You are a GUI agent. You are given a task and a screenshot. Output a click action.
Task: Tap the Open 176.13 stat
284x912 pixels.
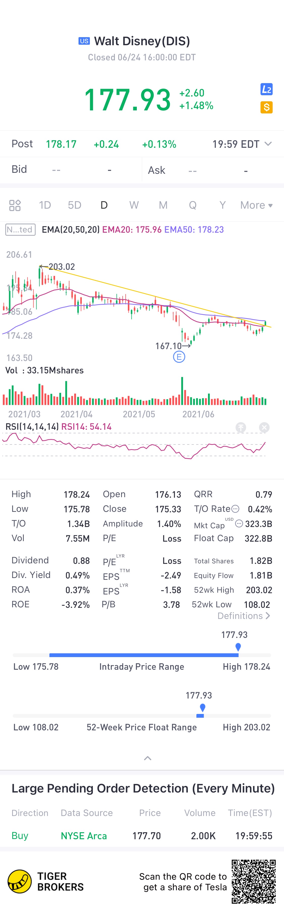(142, 494)
